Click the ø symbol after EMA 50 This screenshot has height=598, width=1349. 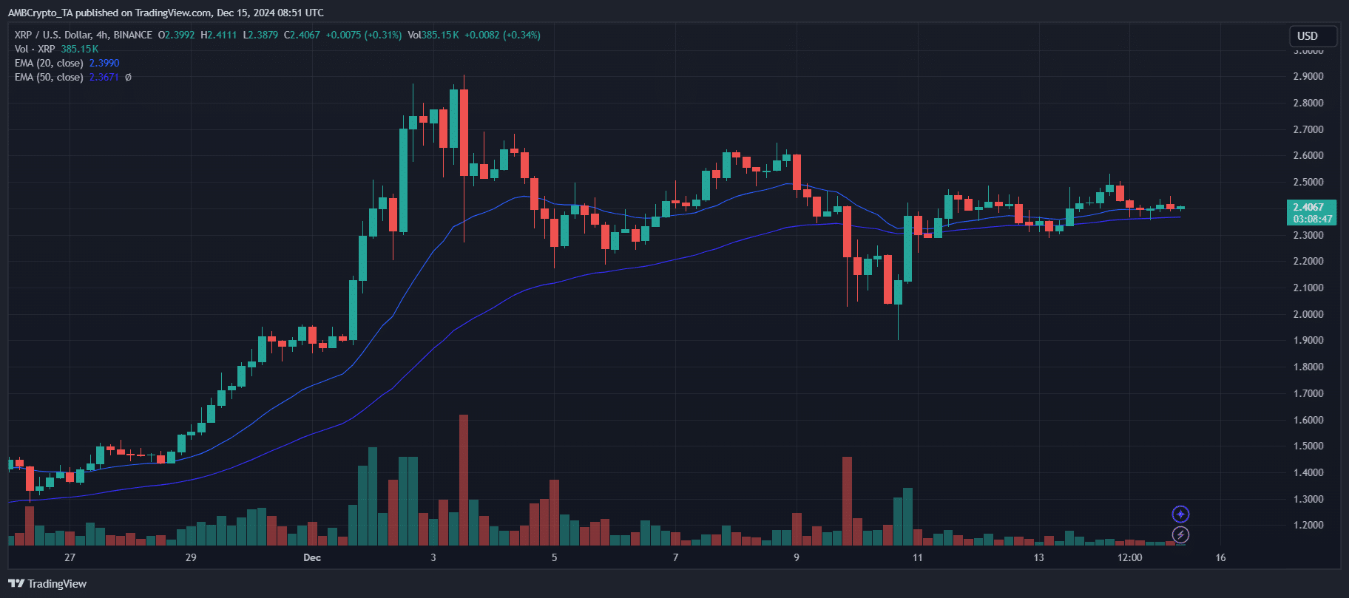click(x=128, y=77)
